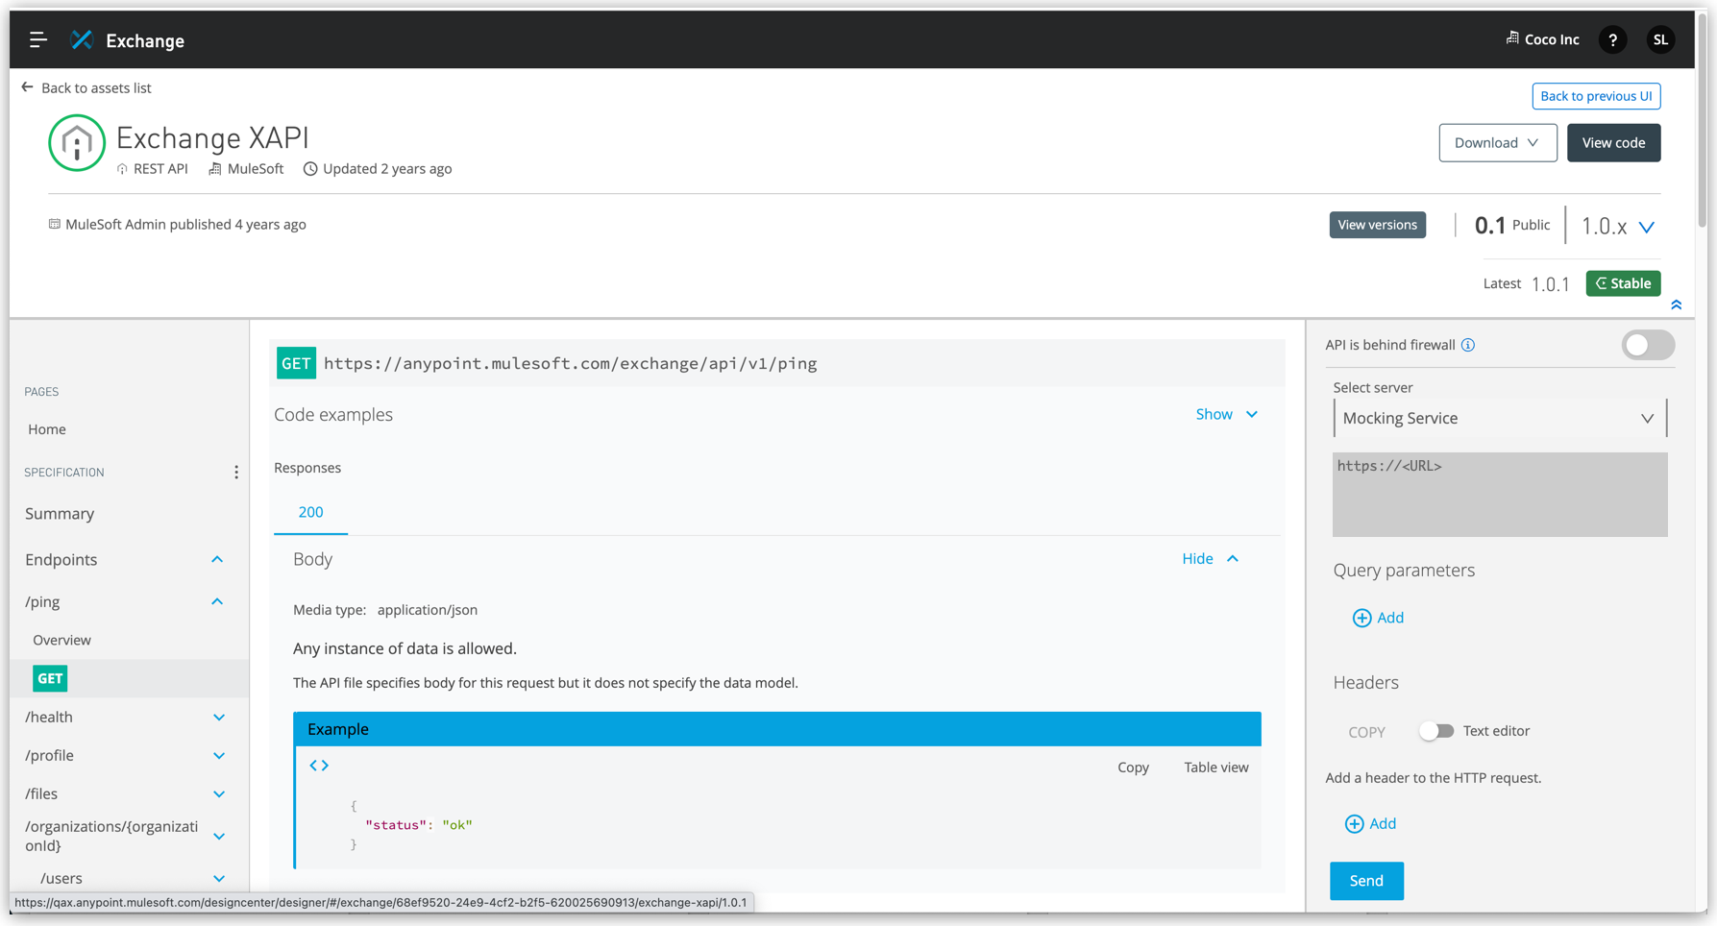The image size is (1717, 926).
Task: Open the SL user avatar menu
Action: click(x=1660, y=39)
